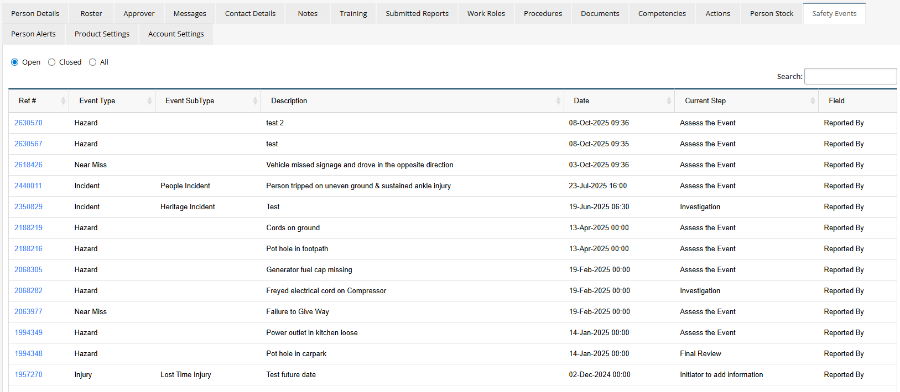Click the Search input field
The height and width of the screenshot is (392, 900).
[850, 76]
